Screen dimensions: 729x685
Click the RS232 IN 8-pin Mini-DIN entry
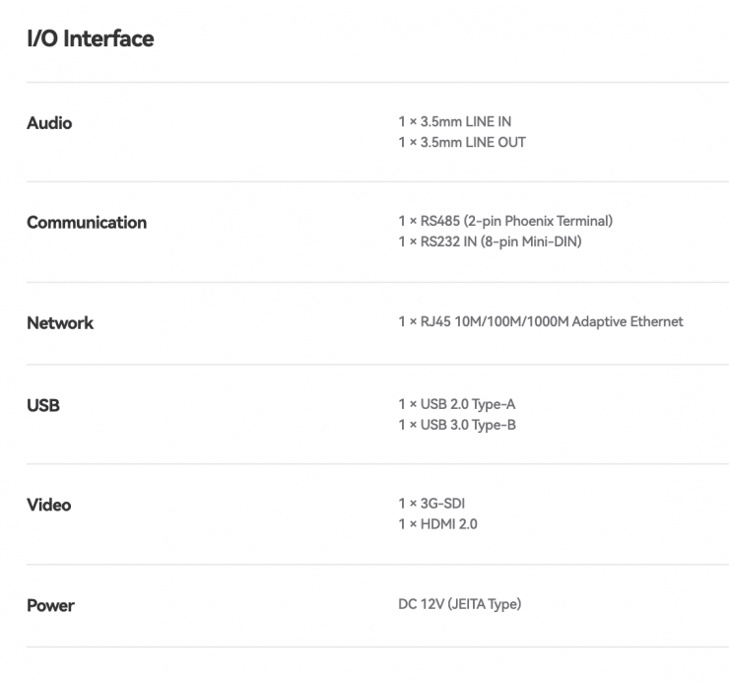pyautogui.click(x=490, y=241)
